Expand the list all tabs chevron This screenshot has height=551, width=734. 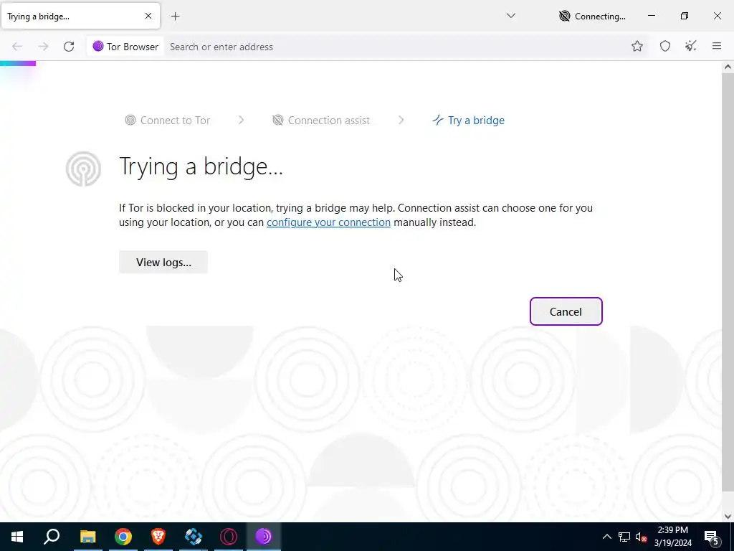[x=510, y=16]
